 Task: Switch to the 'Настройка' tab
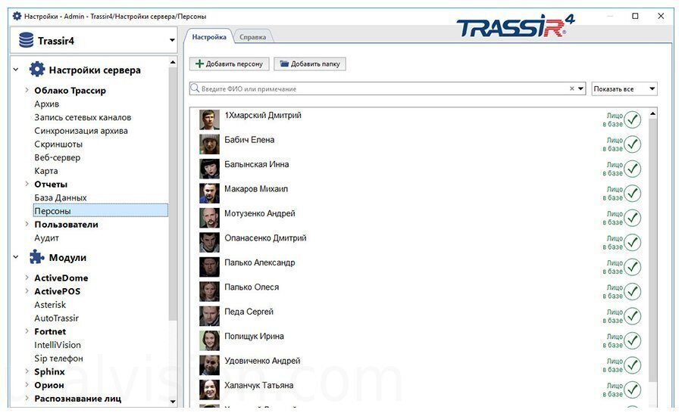pos(209,37)
